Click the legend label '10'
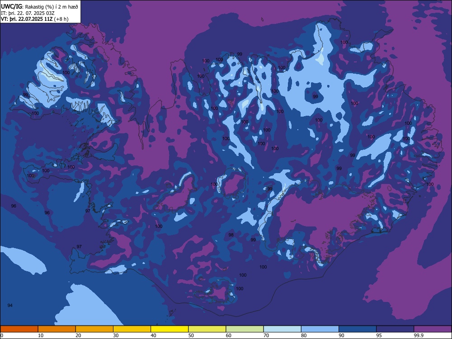452x339 pixels. click(41, 335)
